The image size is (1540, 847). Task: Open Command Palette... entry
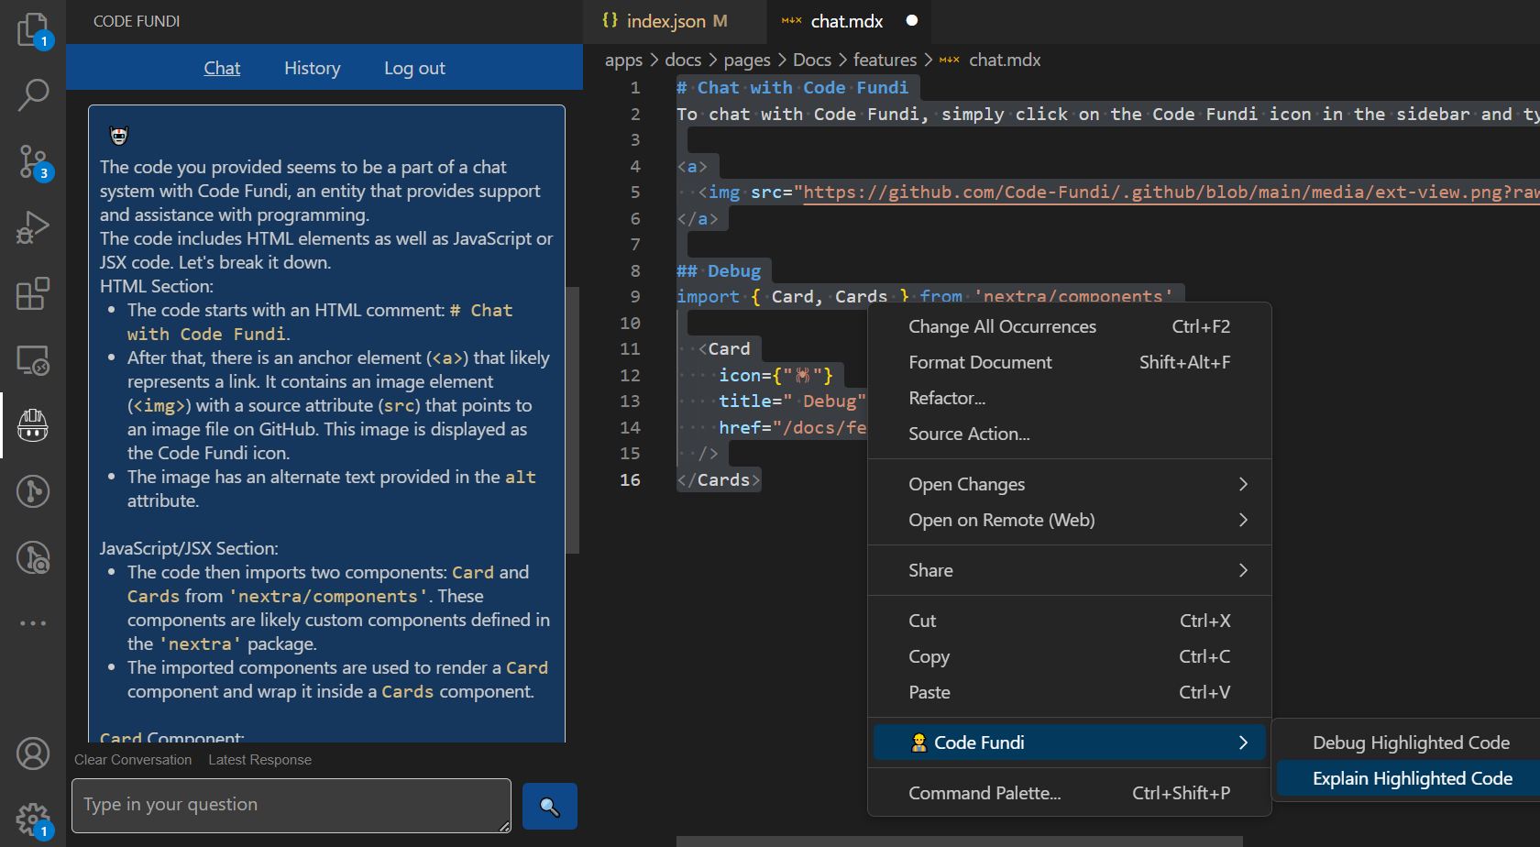[1069, 793]
